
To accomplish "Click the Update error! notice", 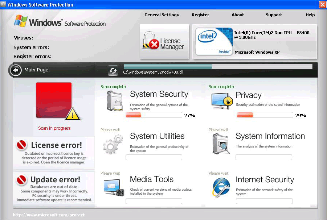I will [x=54, y=188].
